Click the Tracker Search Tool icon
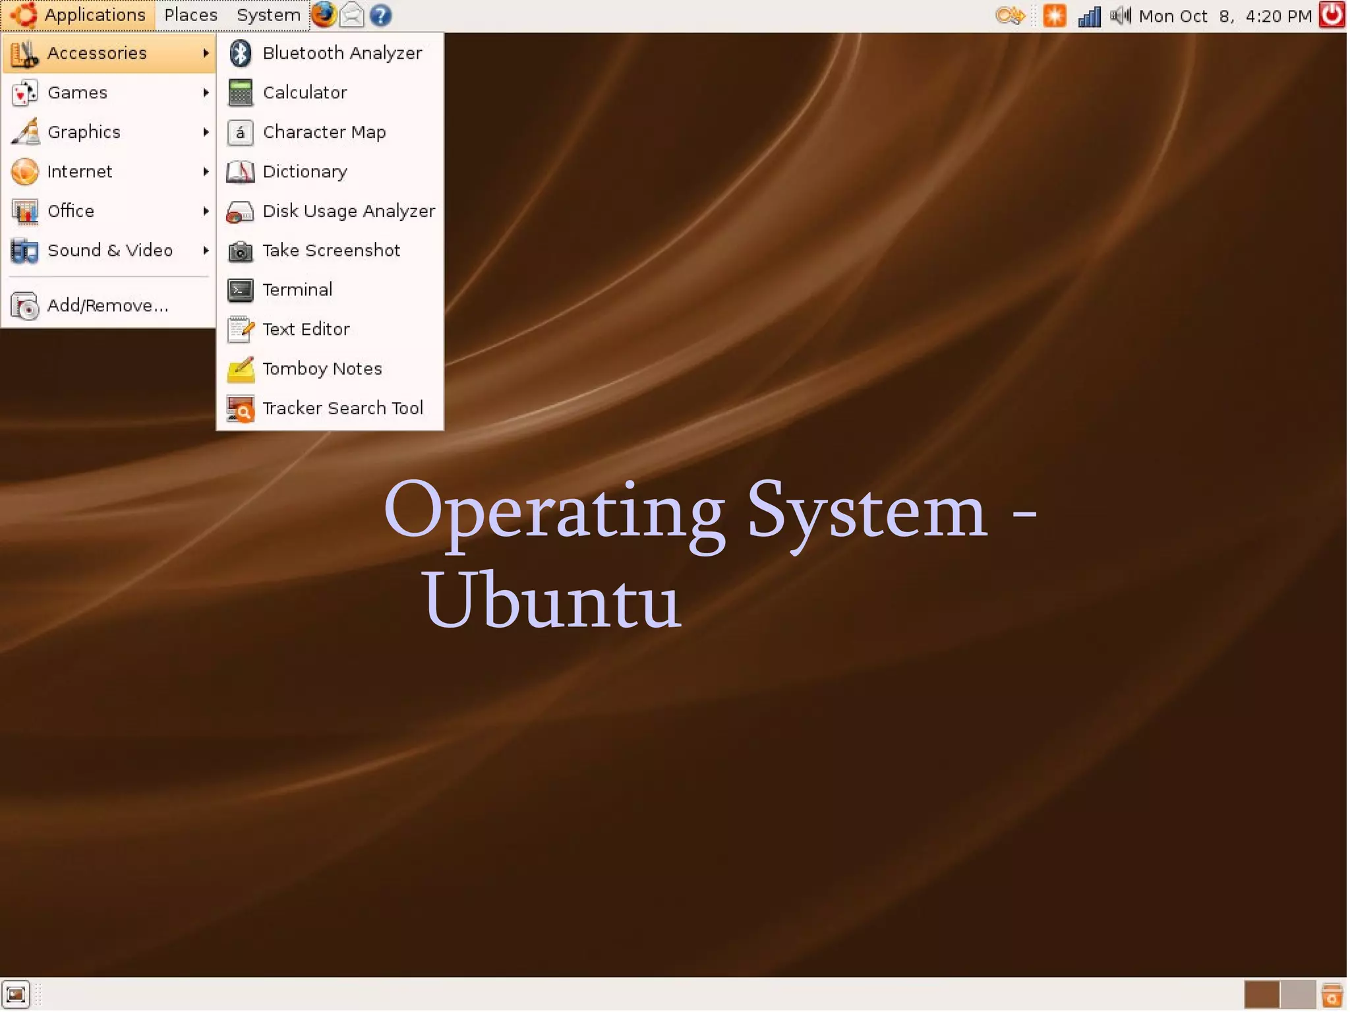The image size is (1350, 1012). [x=241, y=408]
